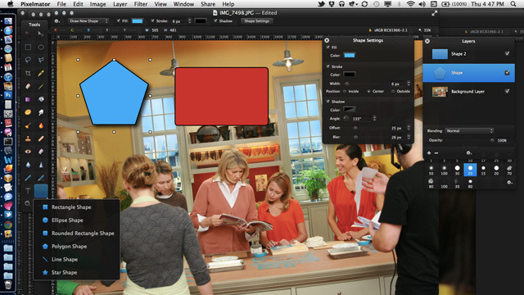Open the Layer menu
This screenshot has height=295, width=524.
tap(120, 4)
